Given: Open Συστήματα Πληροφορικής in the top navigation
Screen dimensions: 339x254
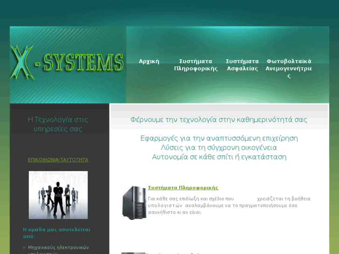Looking at the screenshot, I should (x=196, y=65).
